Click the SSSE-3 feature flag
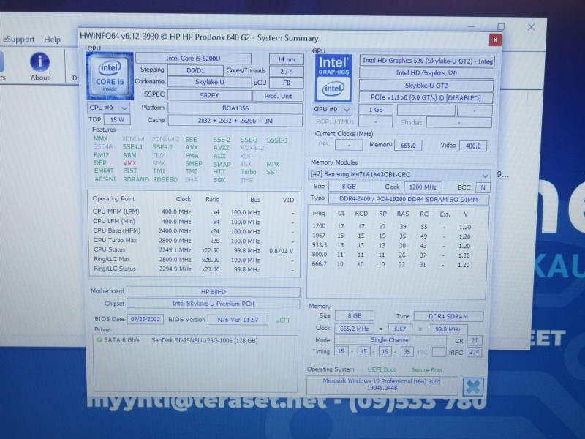The height and width of the screenshot is (439, 585). pyautogui.click(x=277, y=140)
